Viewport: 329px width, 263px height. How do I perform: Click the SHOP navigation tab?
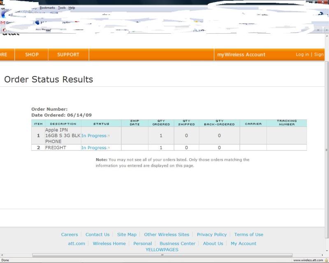(x=32, y=55)
